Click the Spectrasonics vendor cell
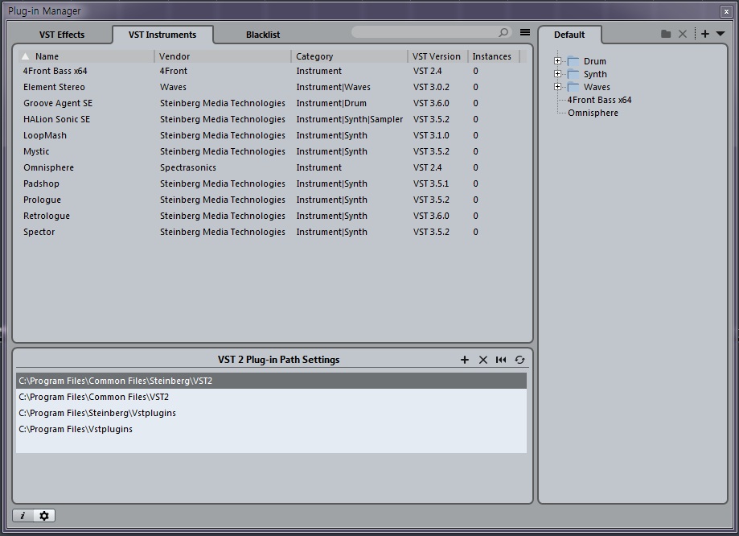 pos(188,167)
